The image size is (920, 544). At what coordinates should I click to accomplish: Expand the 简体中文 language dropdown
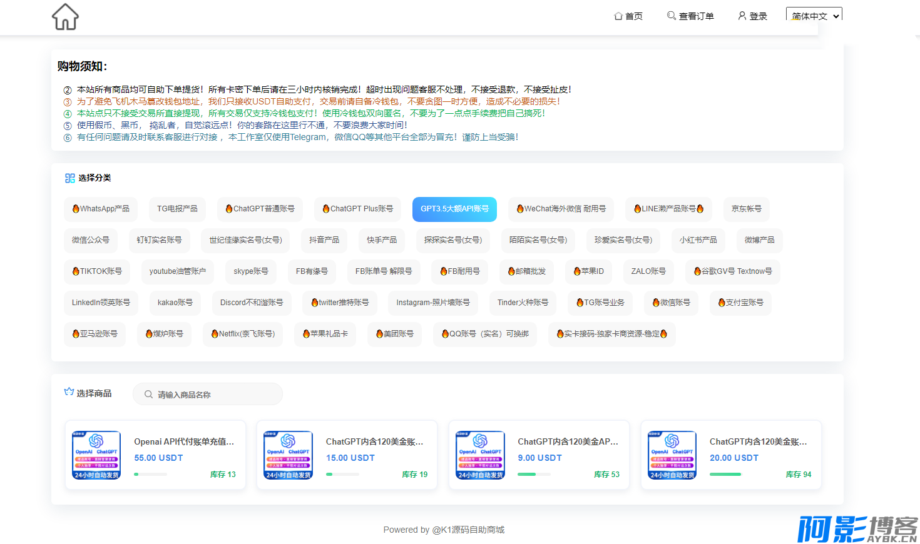pos(814,16)
